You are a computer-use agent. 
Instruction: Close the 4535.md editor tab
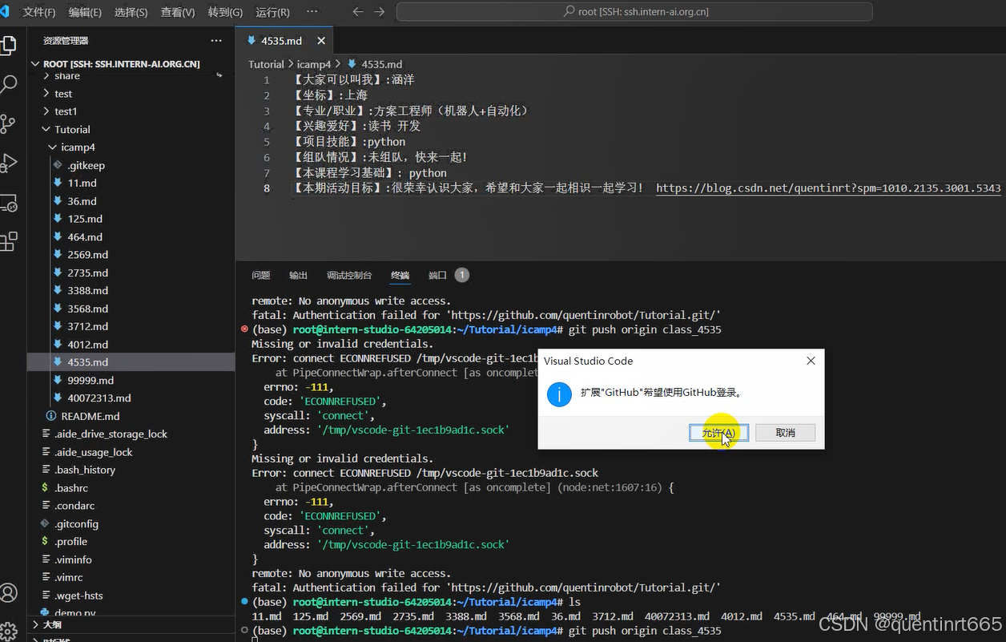pyautogui.click(x=321, y=41)
